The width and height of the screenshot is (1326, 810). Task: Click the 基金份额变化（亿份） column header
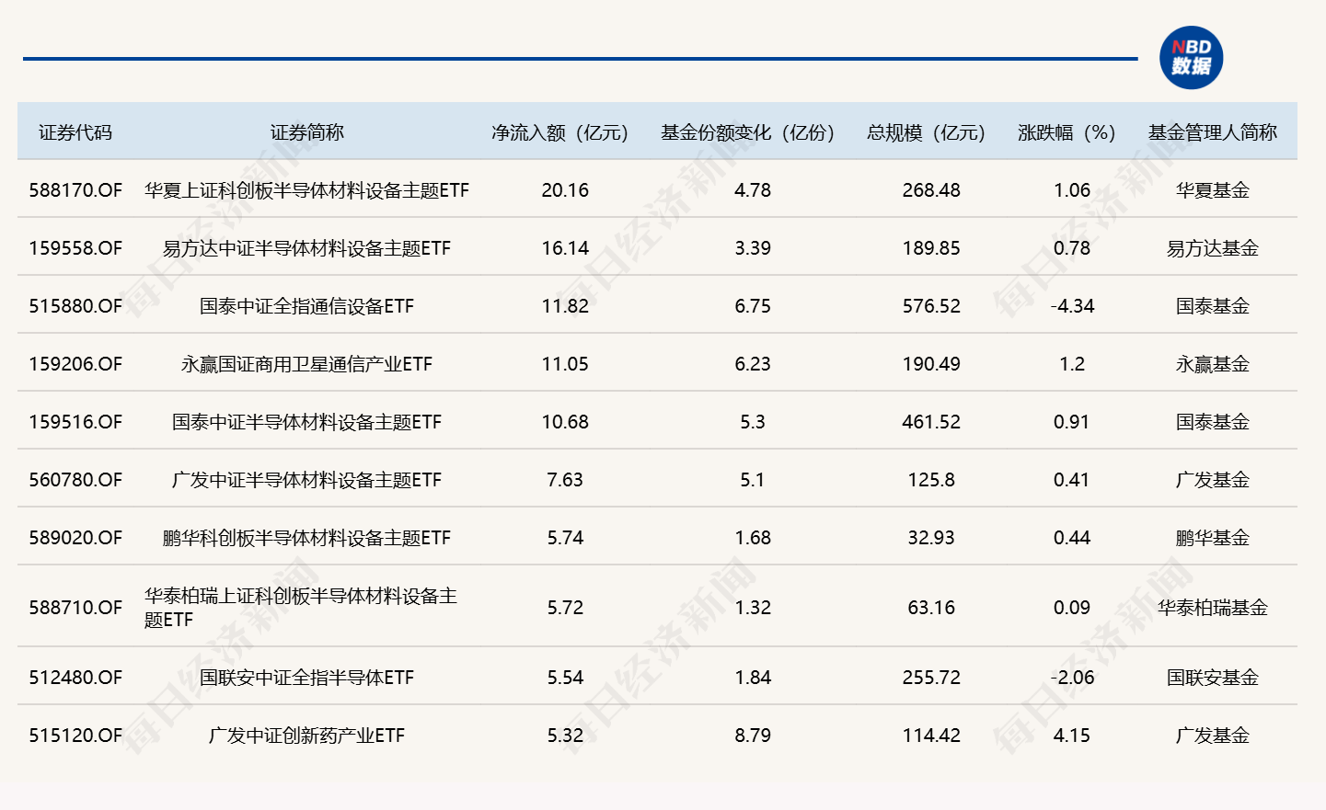tap(747, 132)
